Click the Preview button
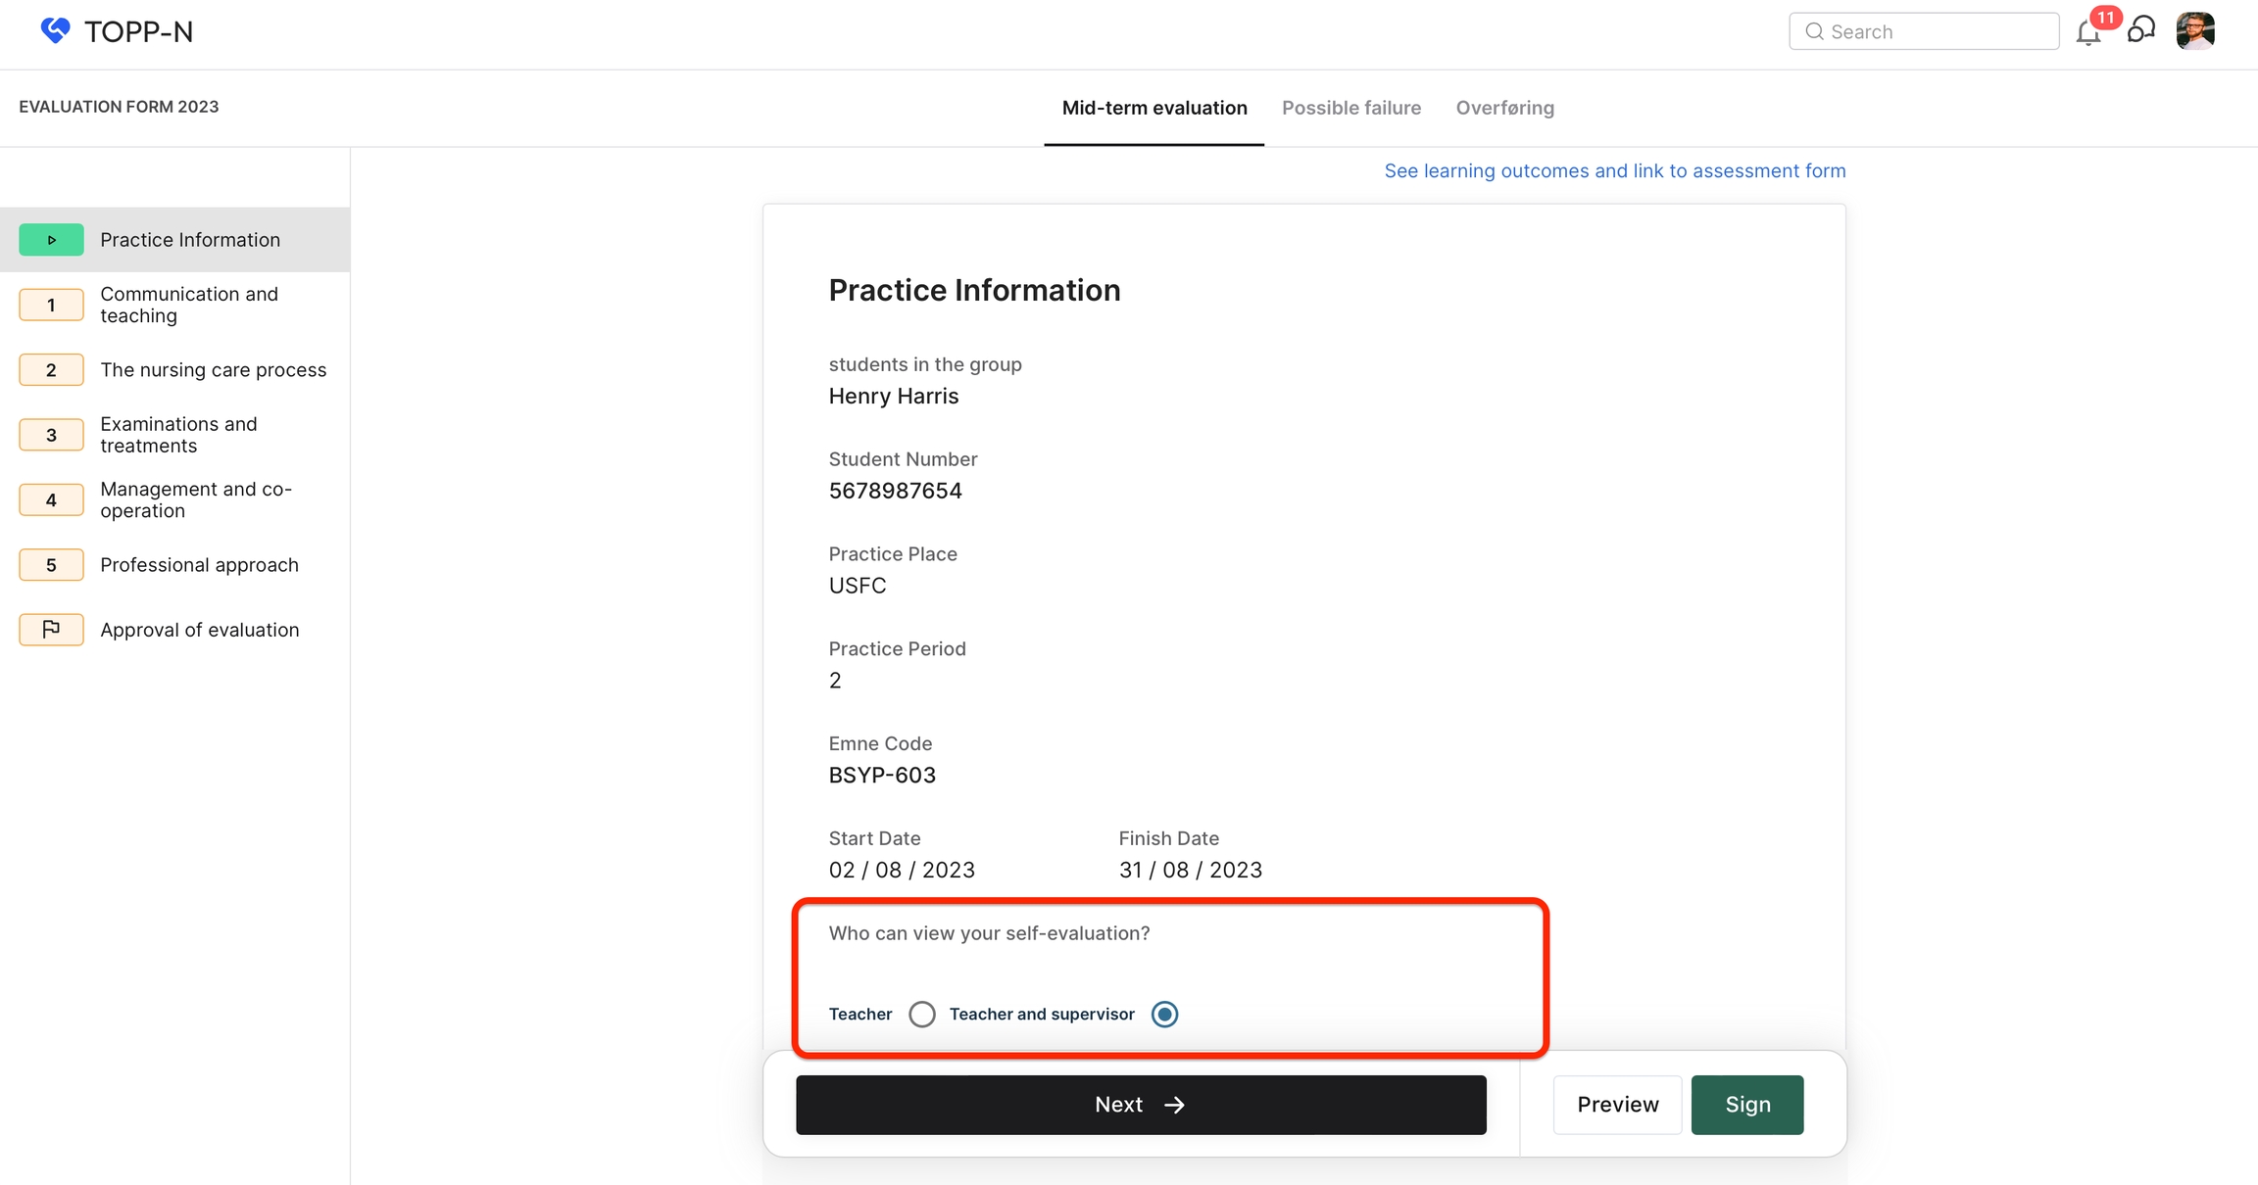The image size is (2258, 1185). 1617,1105
